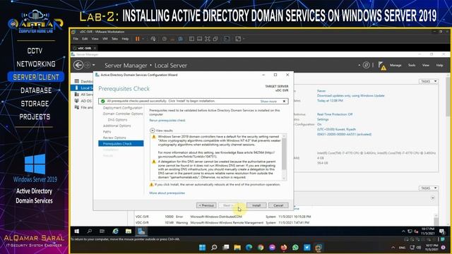Go to Domain Controller Options wizard step
Image resolution: width=452 pixels, height=254 pixels.
click(123, 114)
